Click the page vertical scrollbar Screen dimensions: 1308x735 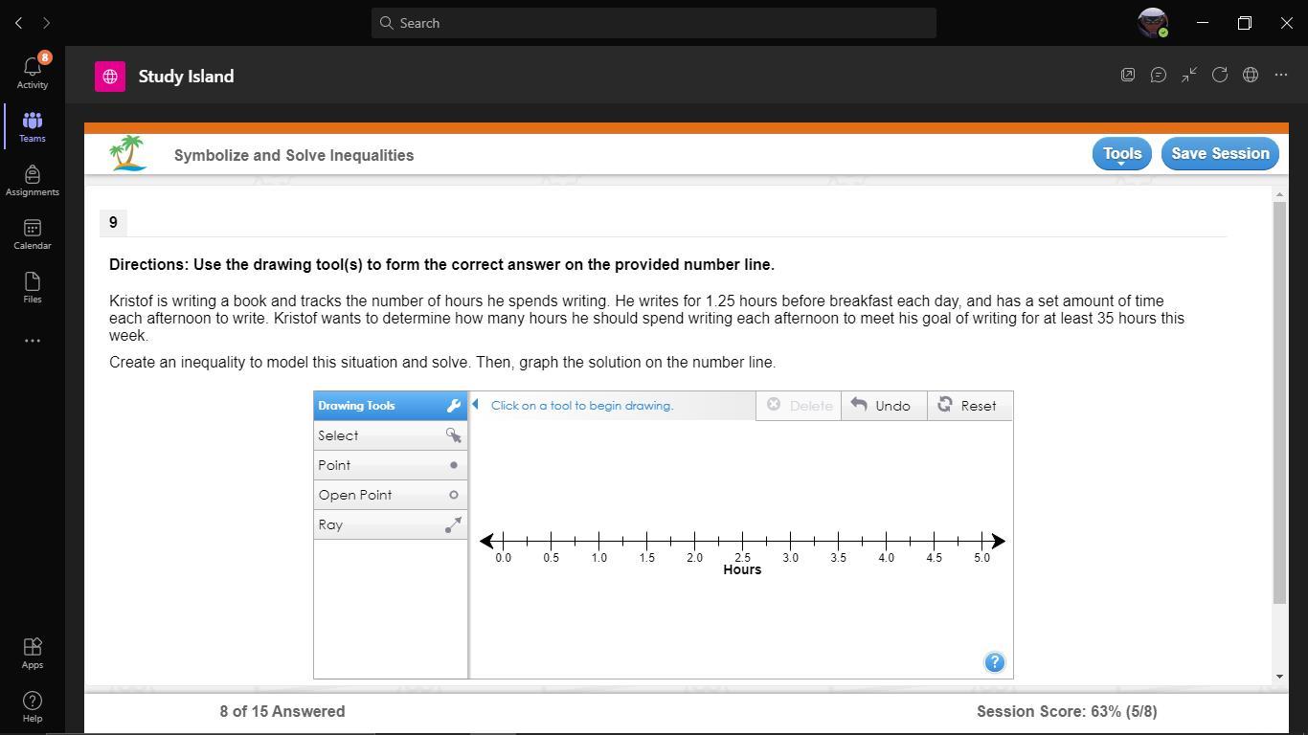click(1280, 403)
